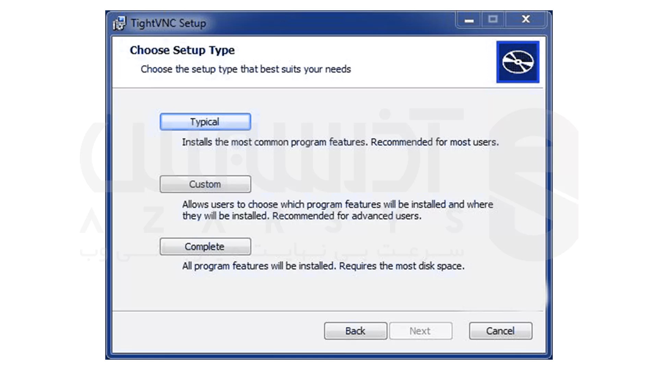Click the grayed-out maximize button
The image size is (658, 370).
[493, 20]
